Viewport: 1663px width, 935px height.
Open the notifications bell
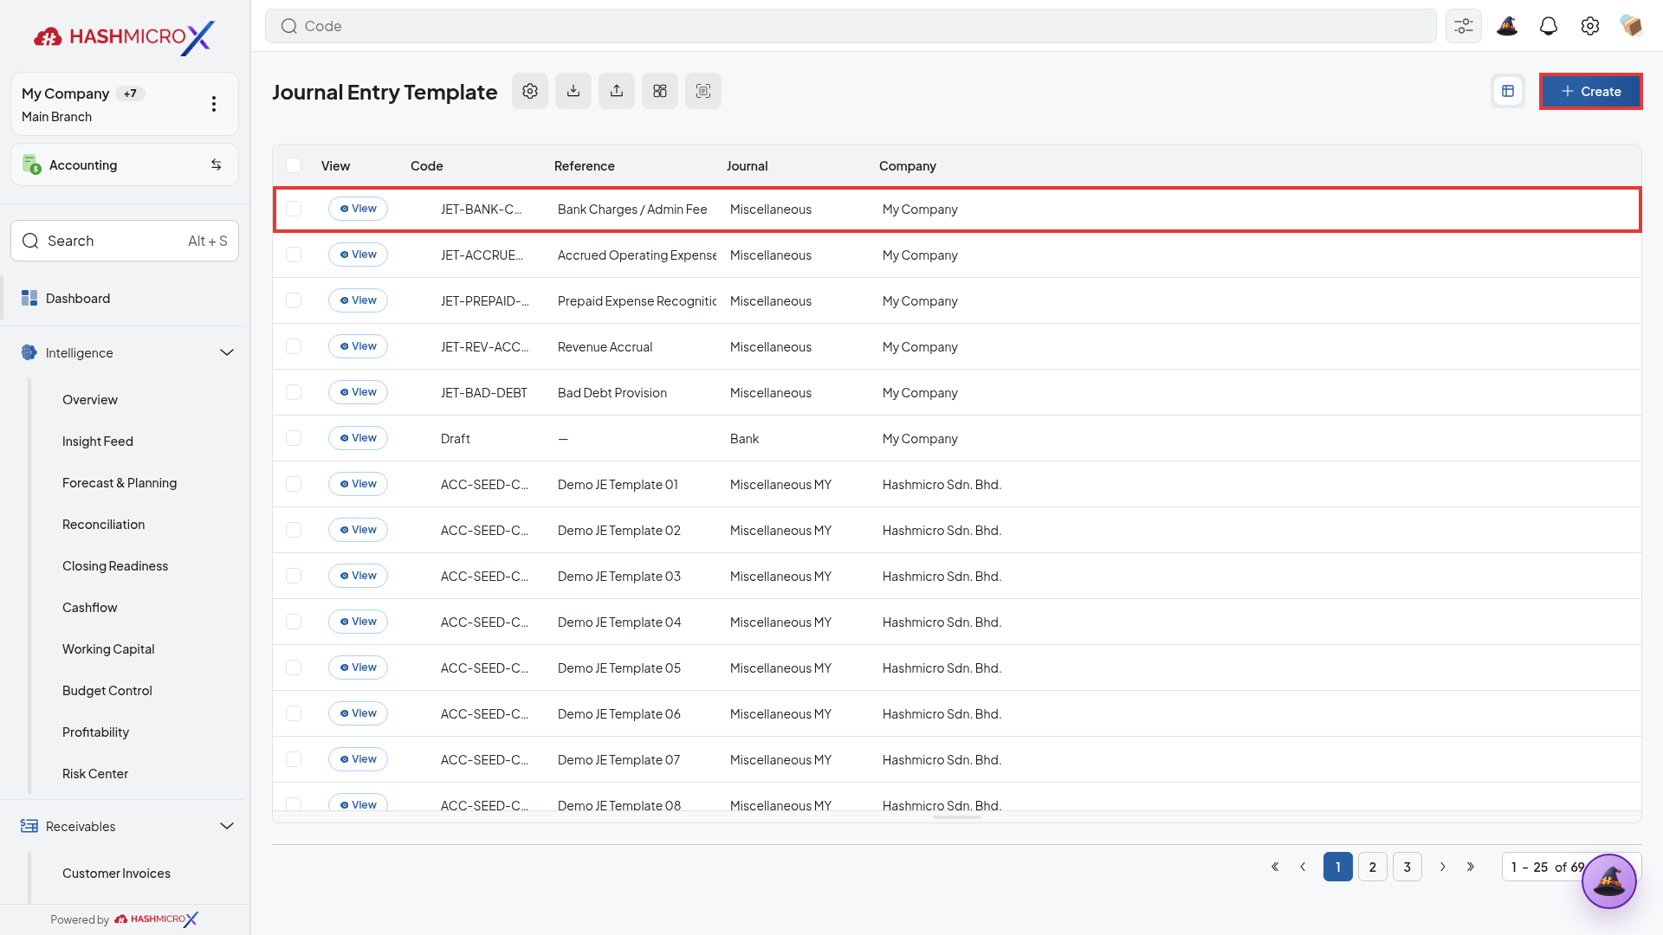1549,26
